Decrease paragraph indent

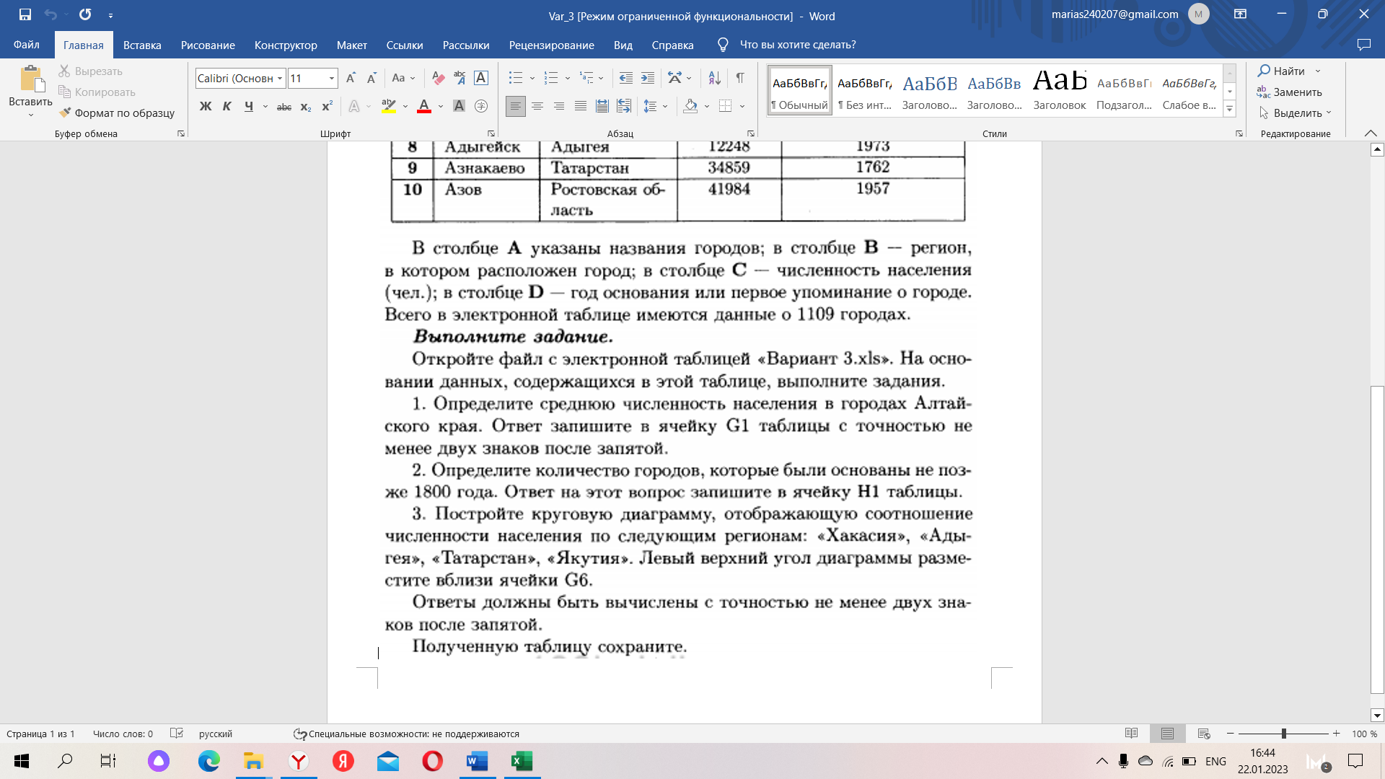(626, 78)
